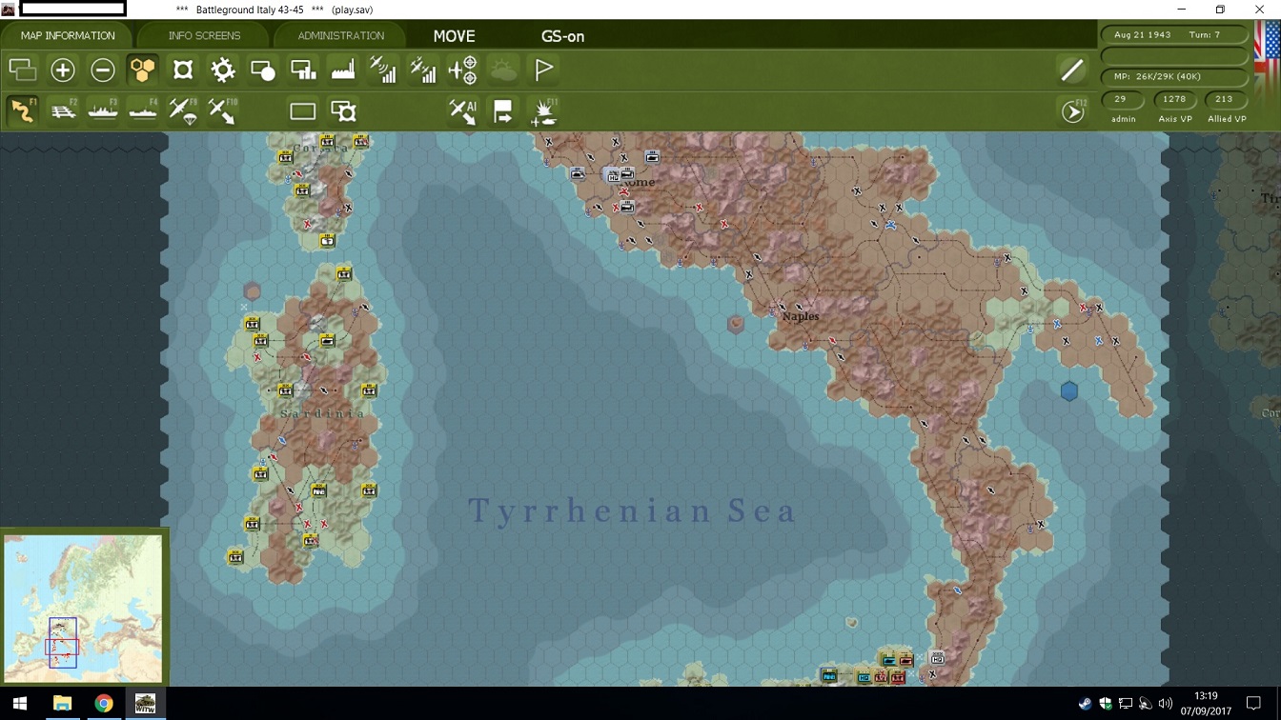Image resolution: width=1281 pixels, height=720 pixels.
Task: Click the WITW game taskbar icon
Action: point(145,704)
